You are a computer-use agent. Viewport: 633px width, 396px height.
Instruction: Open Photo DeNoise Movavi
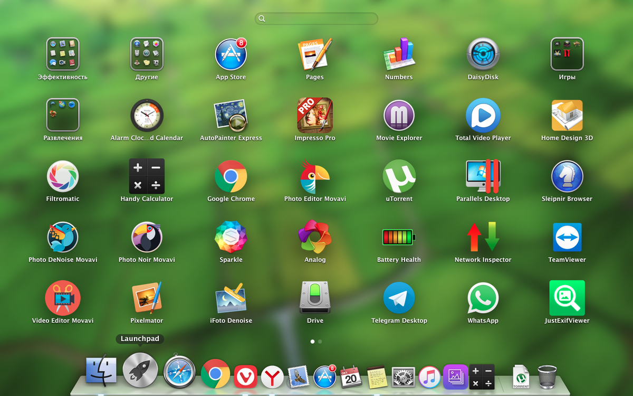63,237
